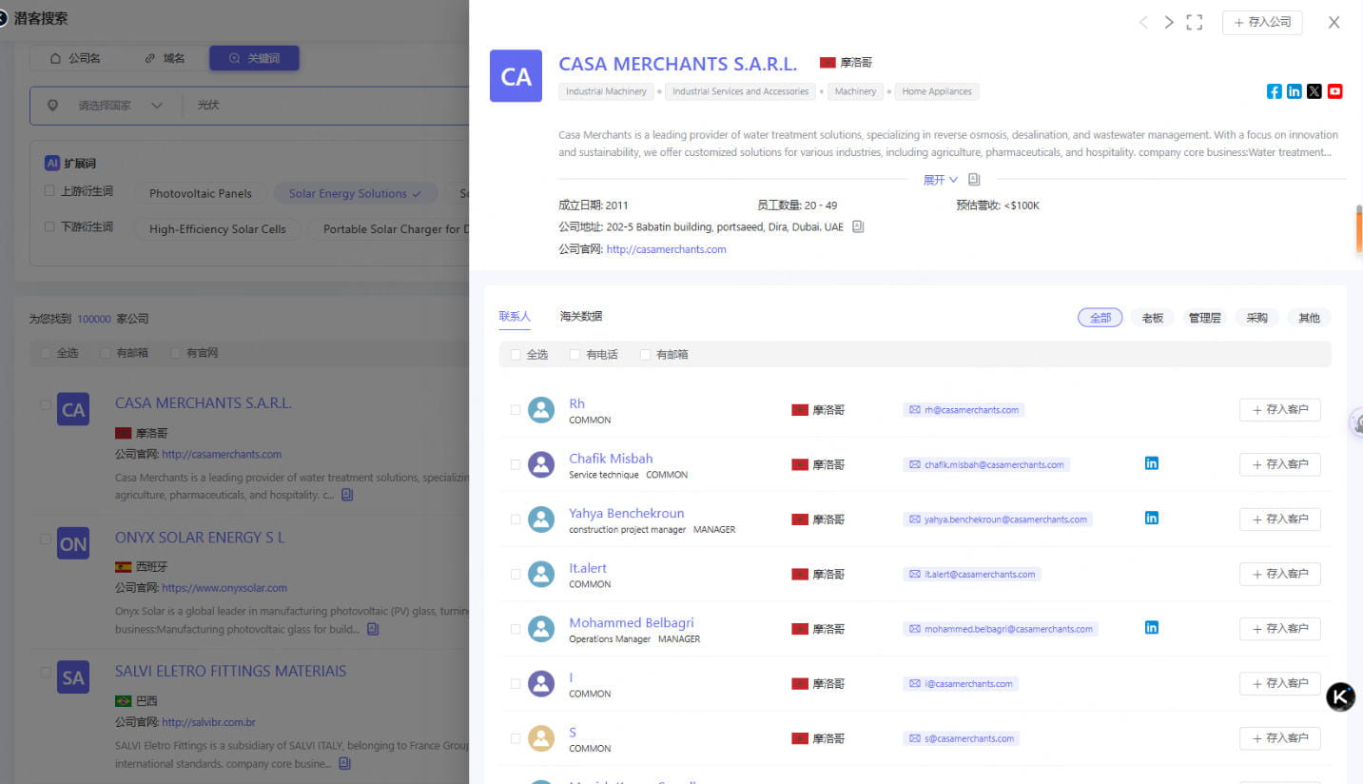
Task: Select the 联系人 tab
Action: 515,316
